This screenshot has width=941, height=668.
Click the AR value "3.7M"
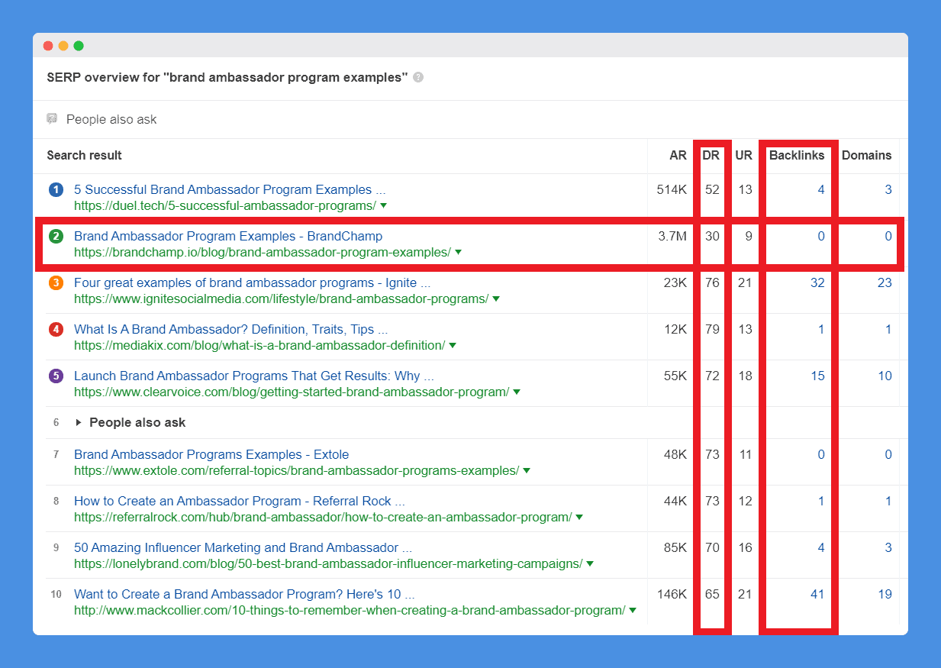[x=672, y=236]
